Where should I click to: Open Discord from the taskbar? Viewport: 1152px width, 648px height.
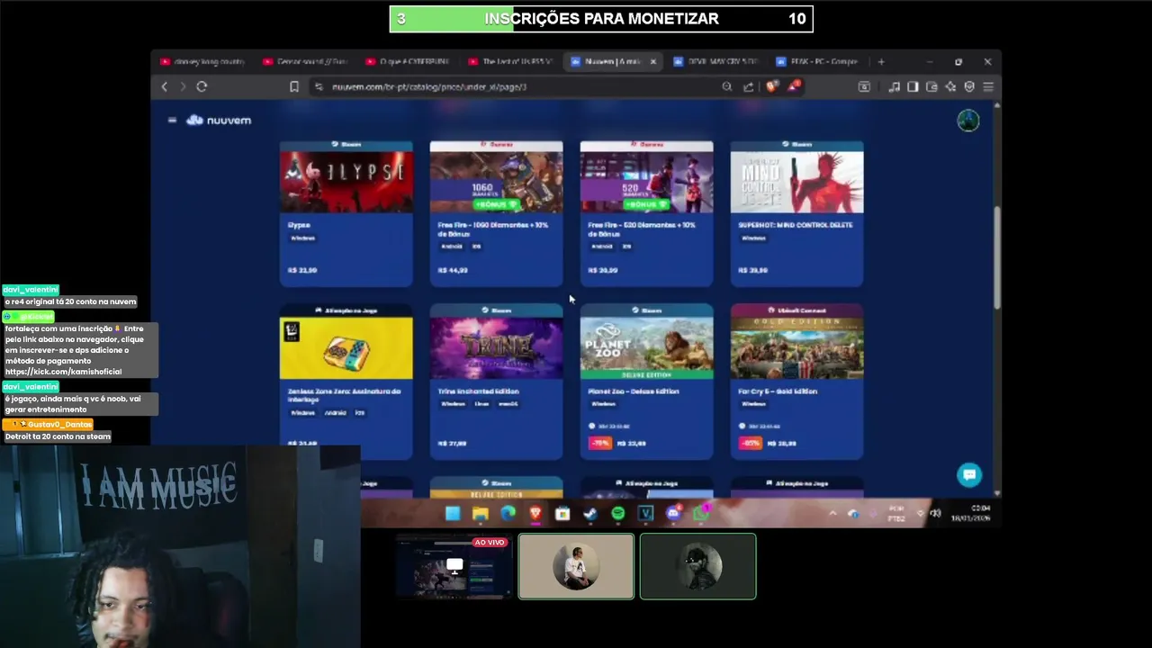pos(673,513)
